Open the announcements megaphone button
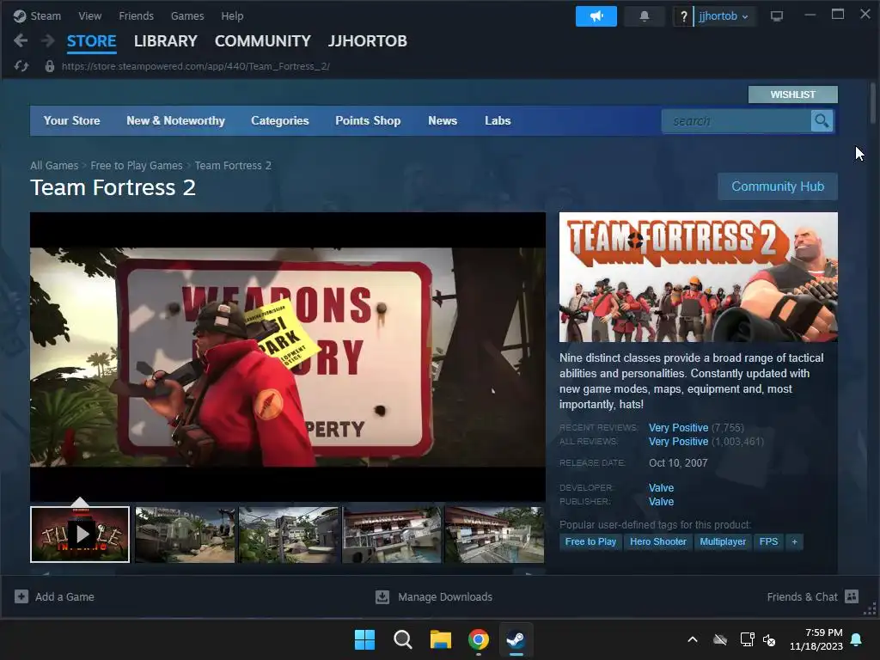880x660 pixels. [596, 16]
